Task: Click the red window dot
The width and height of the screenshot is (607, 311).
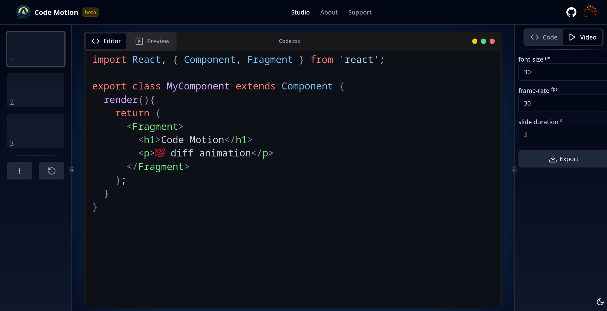Action: pyautogui.click(x=492, y=41)
